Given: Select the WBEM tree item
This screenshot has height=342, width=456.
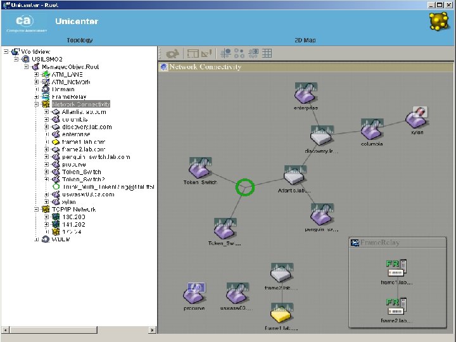Looking at the screenshot, I should tap(61, 239).
